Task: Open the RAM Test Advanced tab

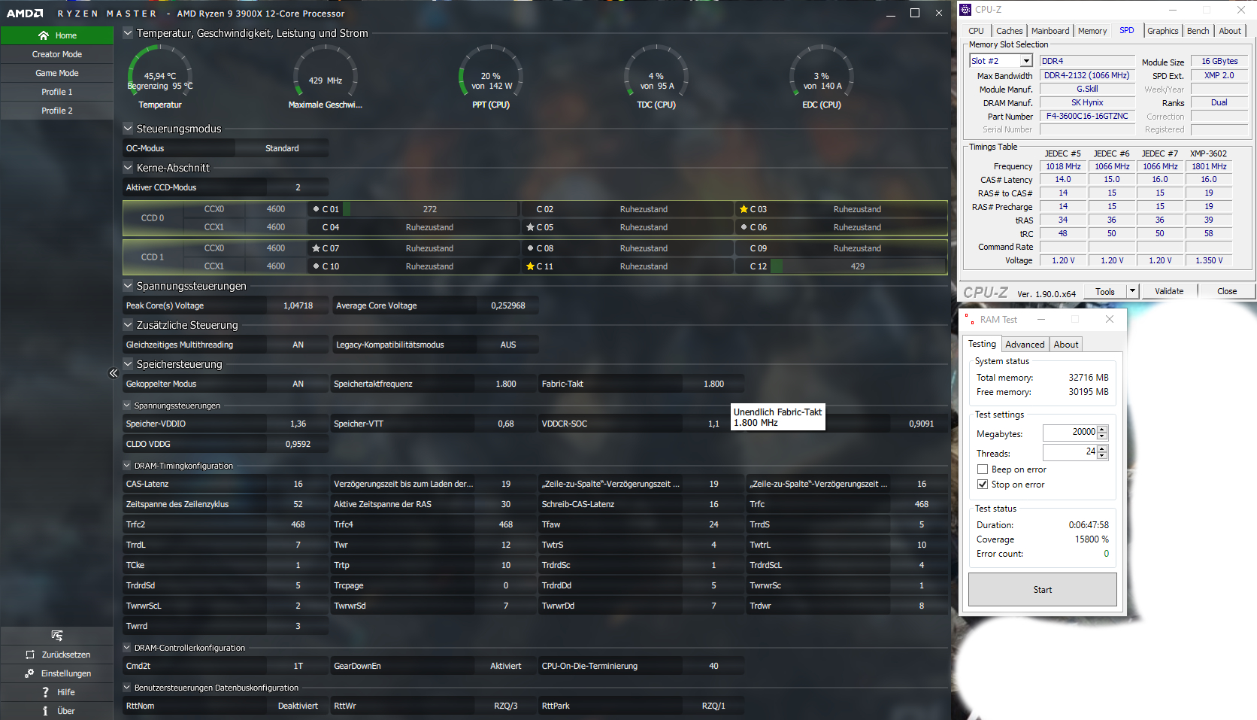Action: click(1025, 345)
